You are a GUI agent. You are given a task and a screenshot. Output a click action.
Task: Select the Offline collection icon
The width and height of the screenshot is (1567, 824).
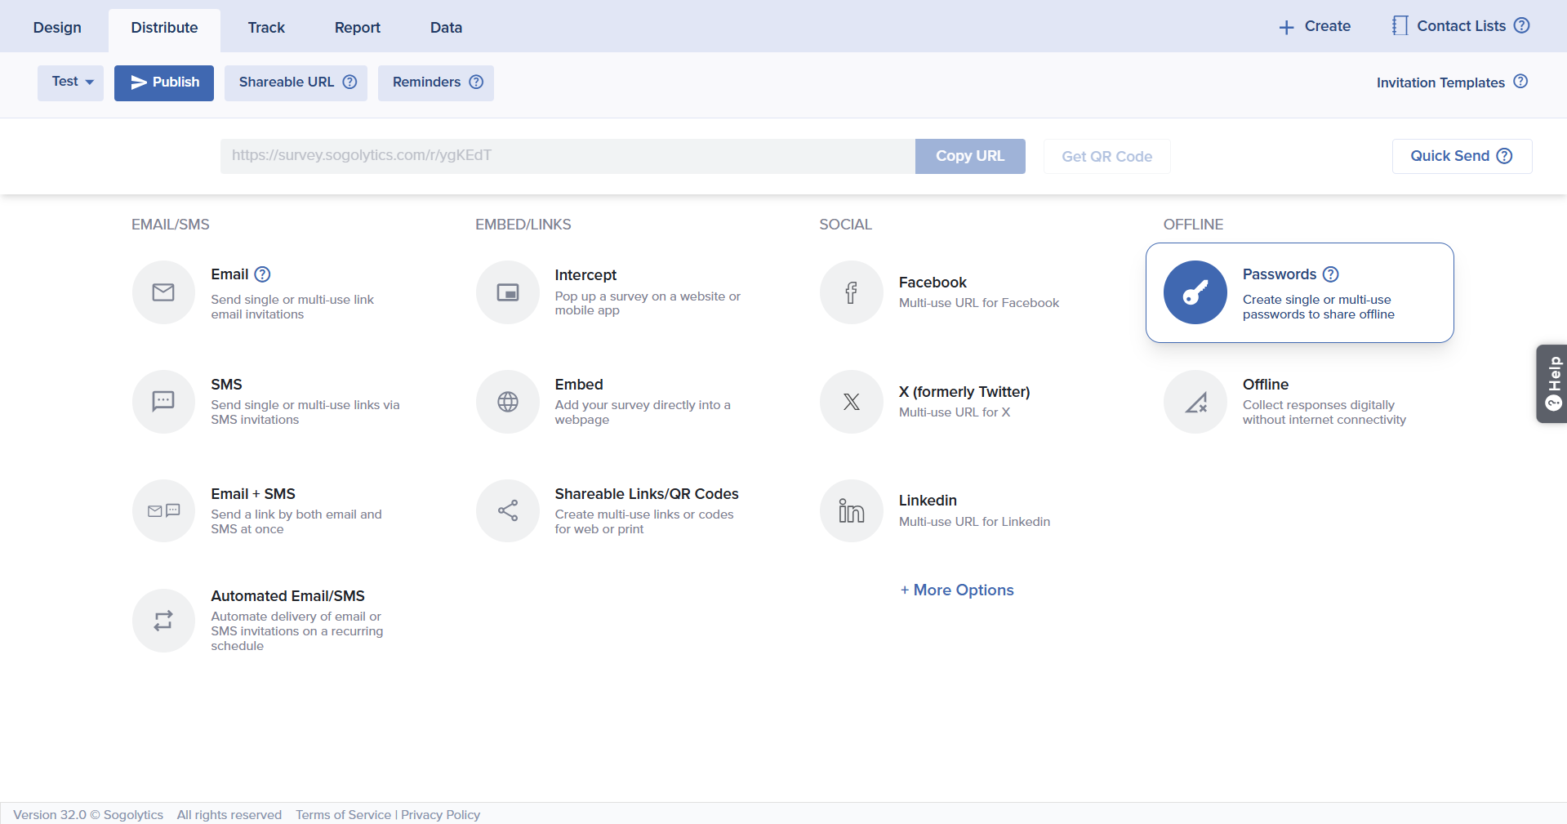click(1195, 402)
